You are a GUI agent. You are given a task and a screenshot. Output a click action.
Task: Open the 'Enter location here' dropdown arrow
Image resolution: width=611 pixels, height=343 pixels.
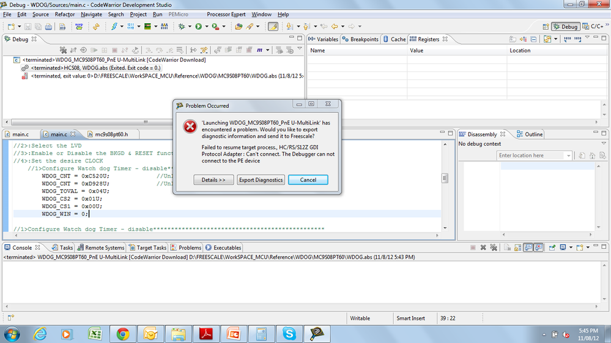(x=569, y=156)
